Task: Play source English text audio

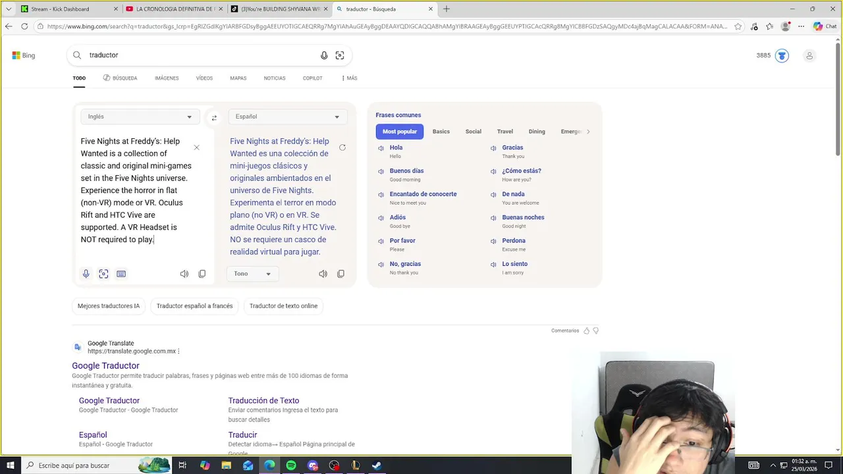Action: [184, 274]
